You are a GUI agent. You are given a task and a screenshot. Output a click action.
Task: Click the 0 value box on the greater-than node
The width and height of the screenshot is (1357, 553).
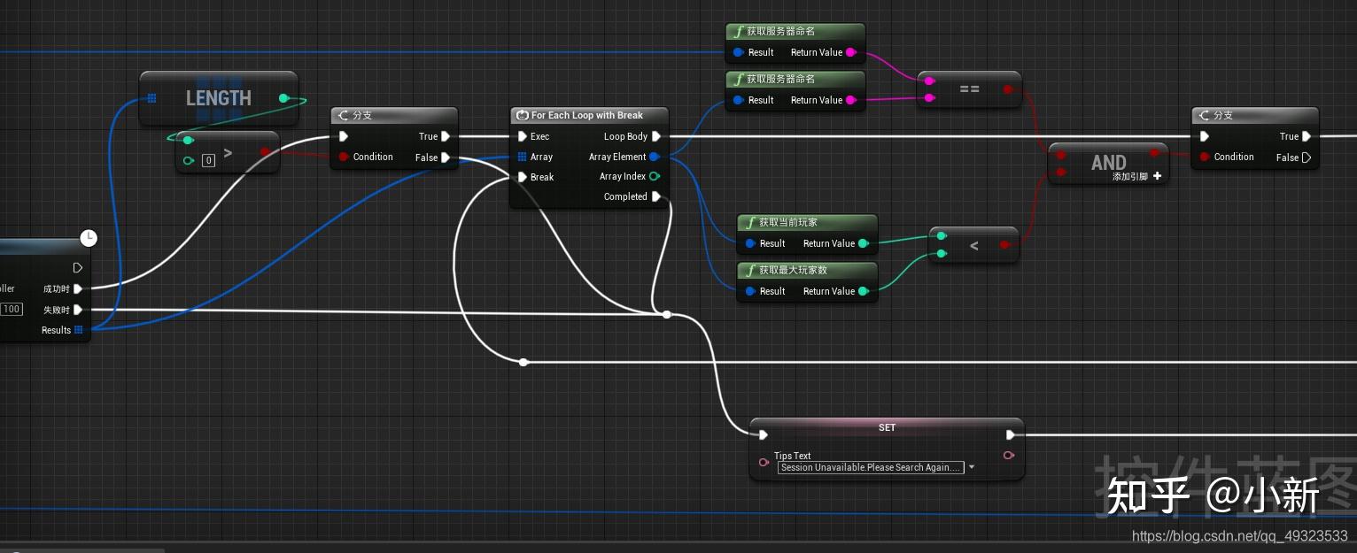click(208, 160)
